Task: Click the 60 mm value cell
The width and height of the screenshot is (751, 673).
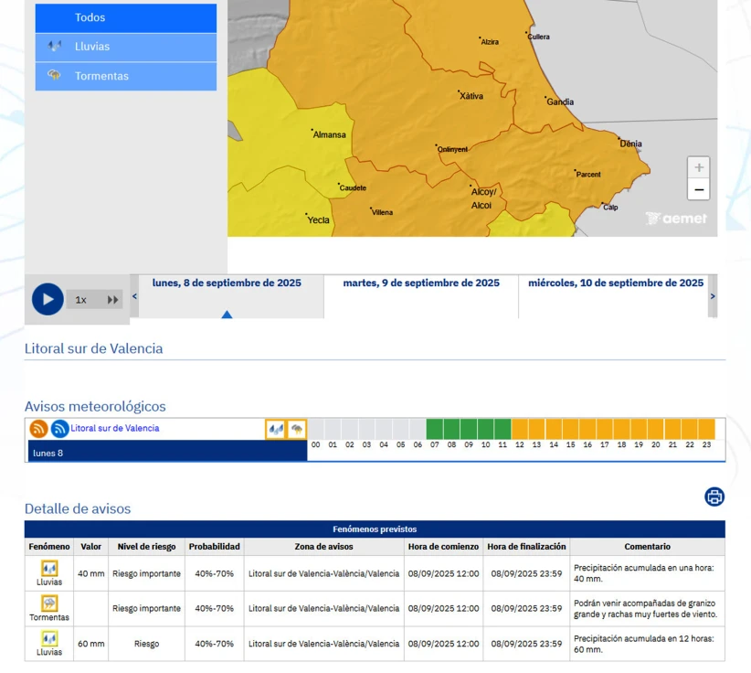Action: 91,644
